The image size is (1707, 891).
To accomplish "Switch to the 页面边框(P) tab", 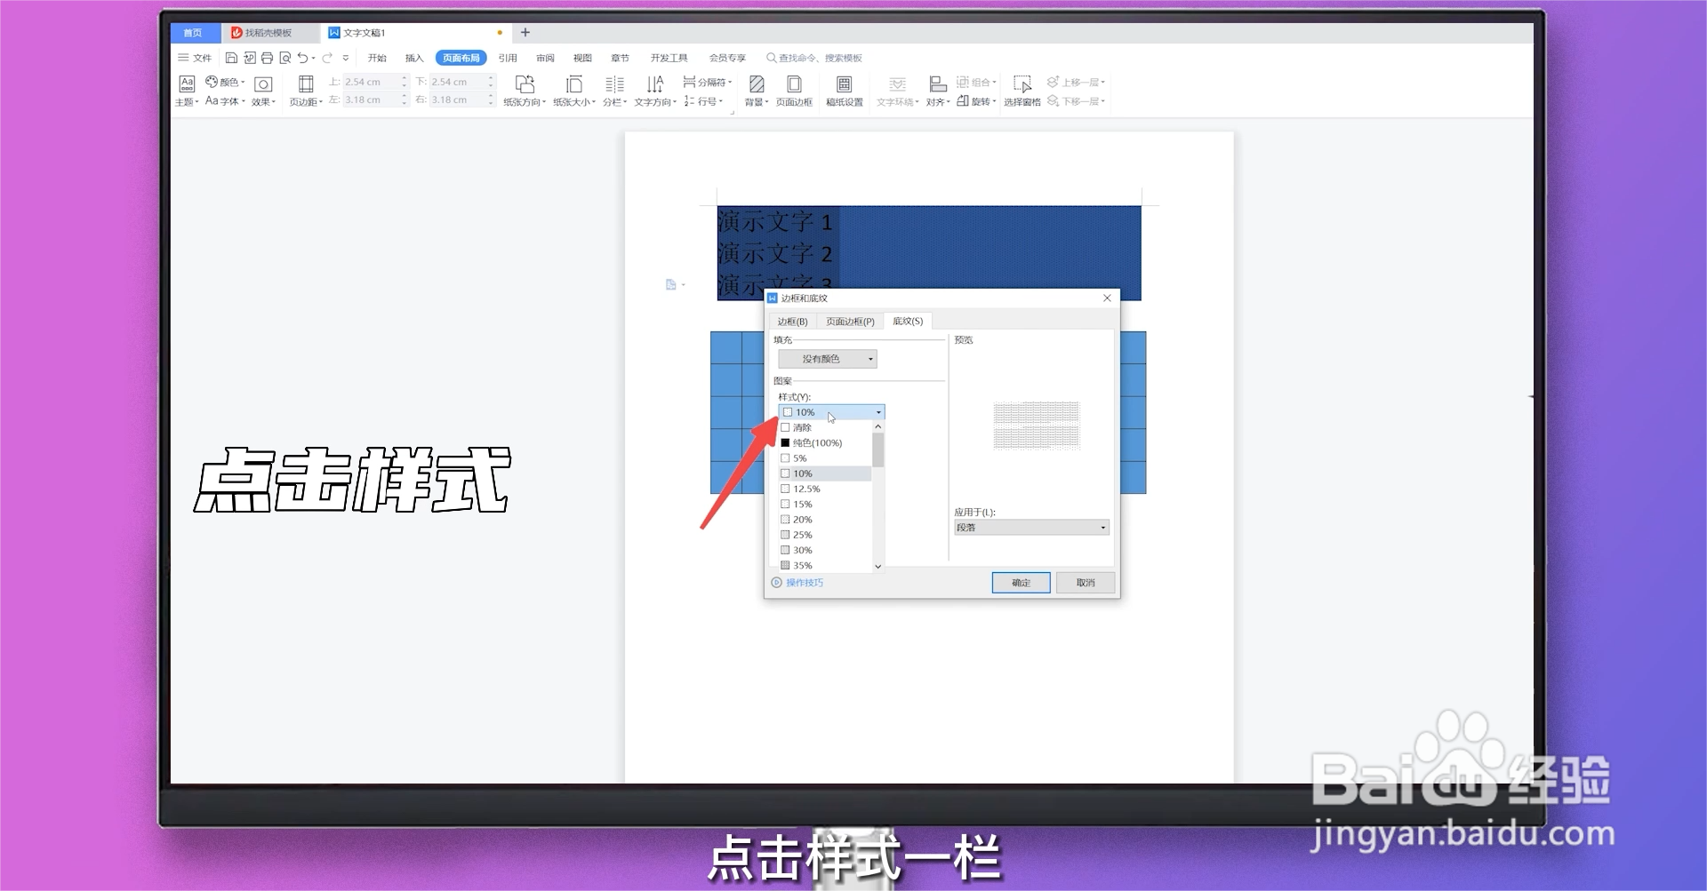I will 850,322.
